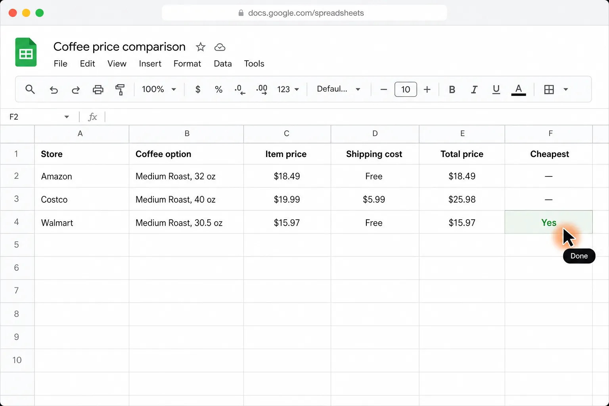
Task: Expand the name box dropdown arrow
Action: pos(67,117)
